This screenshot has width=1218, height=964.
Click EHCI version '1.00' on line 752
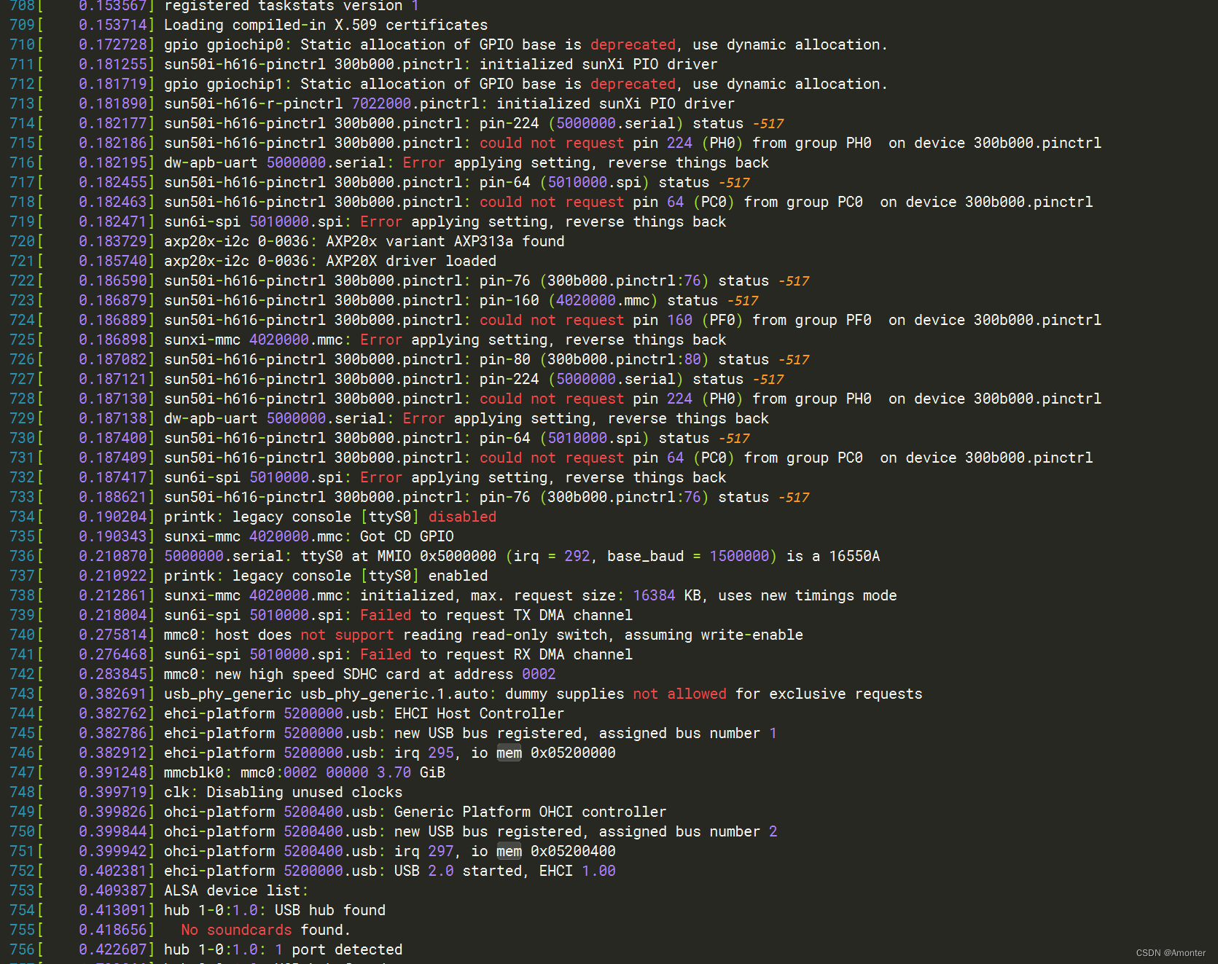(x=598, y=871)
